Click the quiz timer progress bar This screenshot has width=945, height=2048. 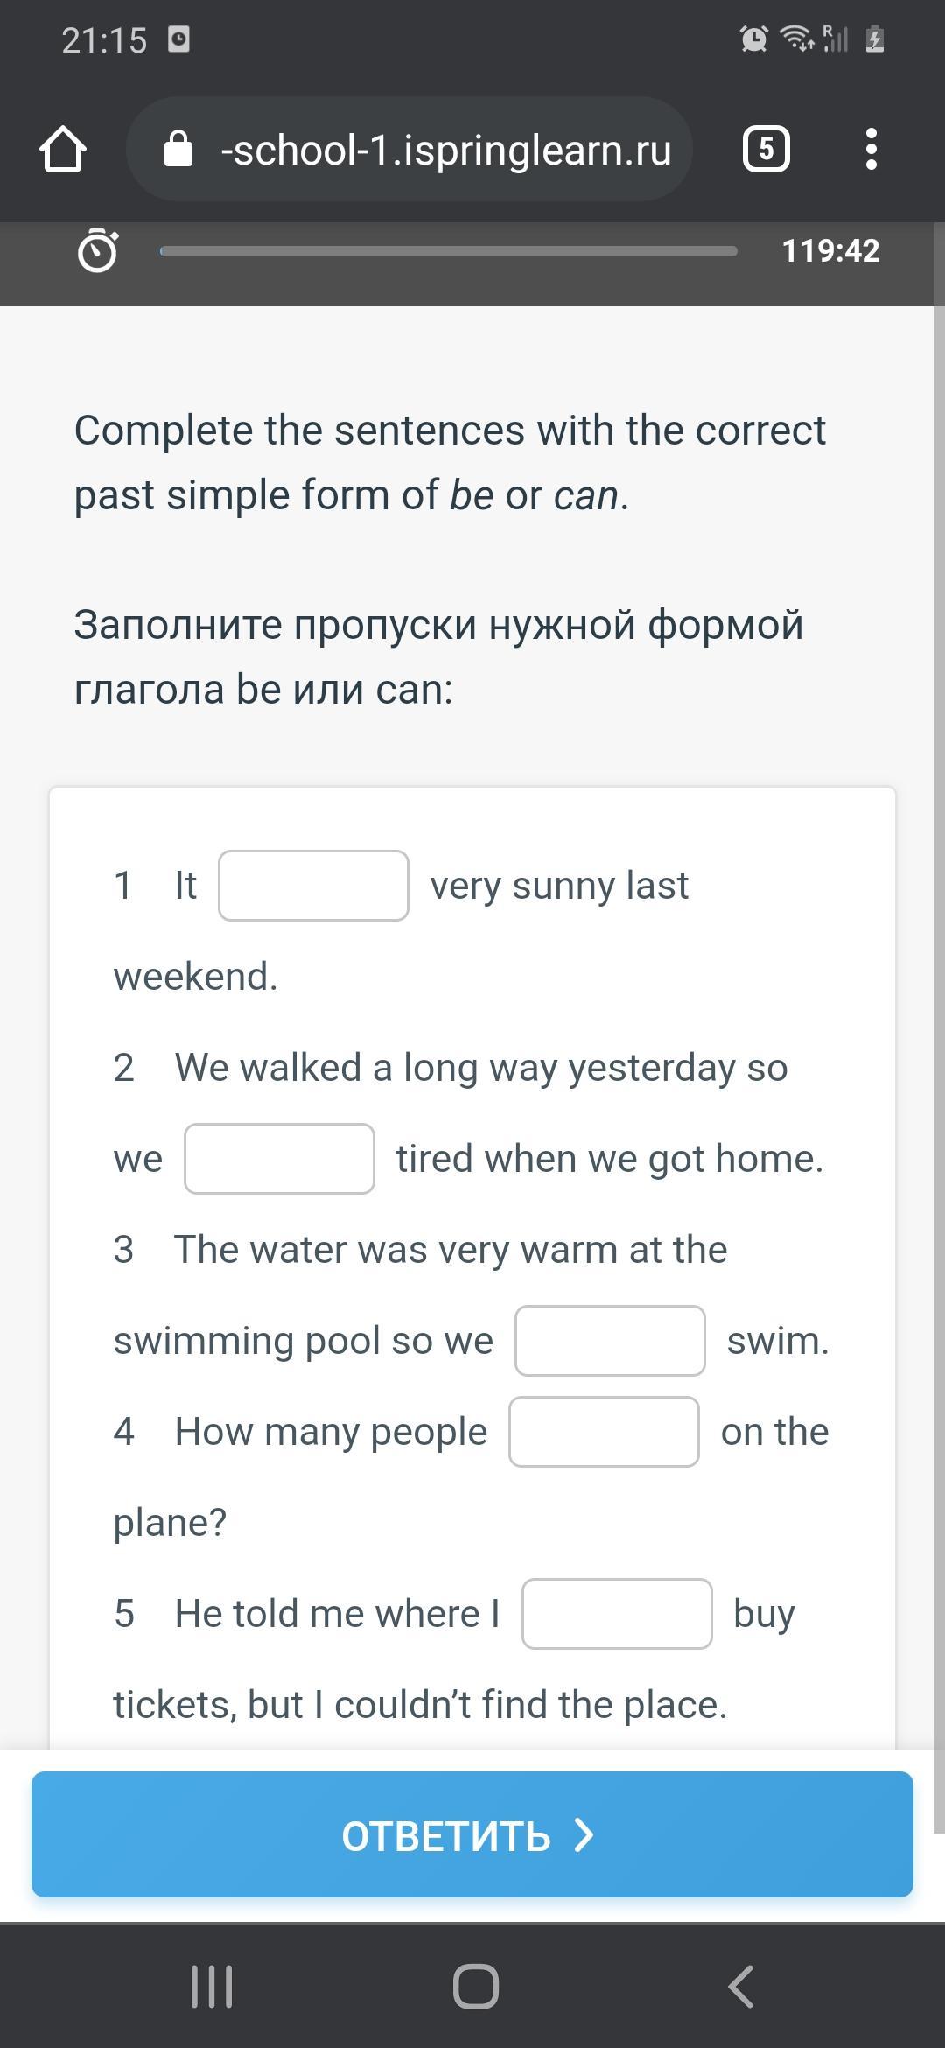448,251
